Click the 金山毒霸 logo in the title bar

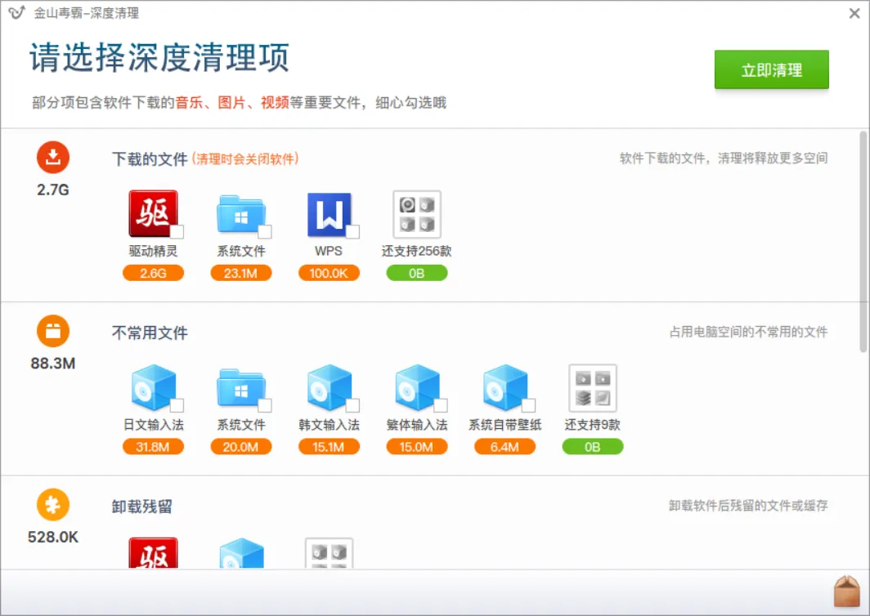point(16,12)
